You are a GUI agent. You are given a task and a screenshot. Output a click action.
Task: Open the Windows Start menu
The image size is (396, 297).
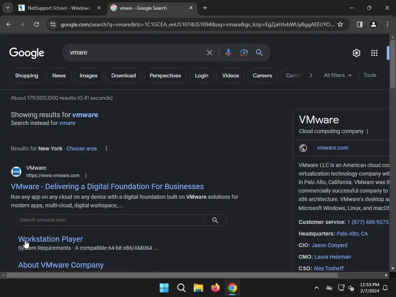pyautogui.click(x=164, y=288)
